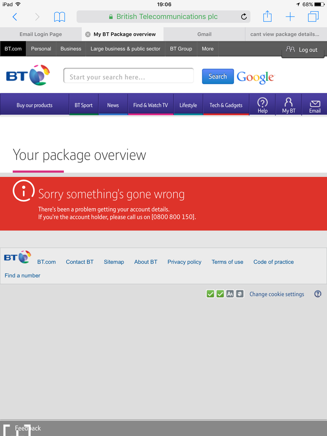Click the blue Search button
The image size is (327, 436).
[x=218, y=76]
